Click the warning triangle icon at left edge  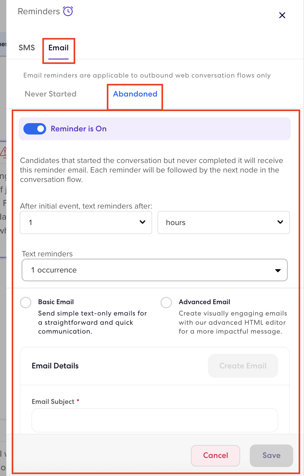tap(3, 152)
